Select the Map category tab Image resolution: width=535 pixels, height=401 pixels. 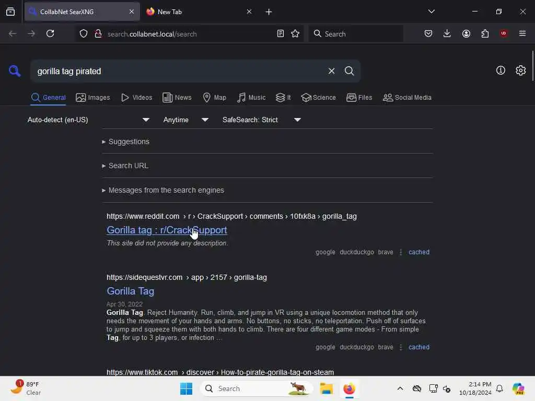214,98
